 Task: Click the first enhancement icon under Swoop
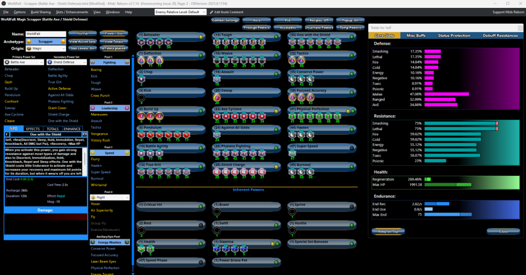[217, 97]
